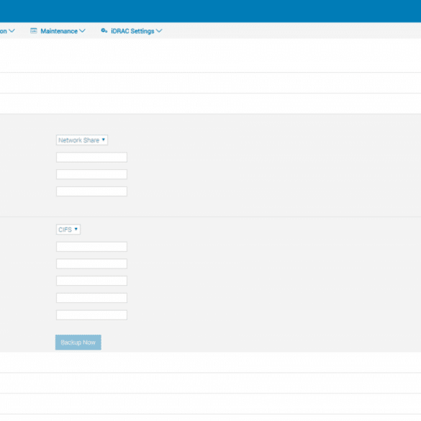Open the CIFS share type dropdown
The height and width of the screenshot is (421, 421).
click(68, 230)
